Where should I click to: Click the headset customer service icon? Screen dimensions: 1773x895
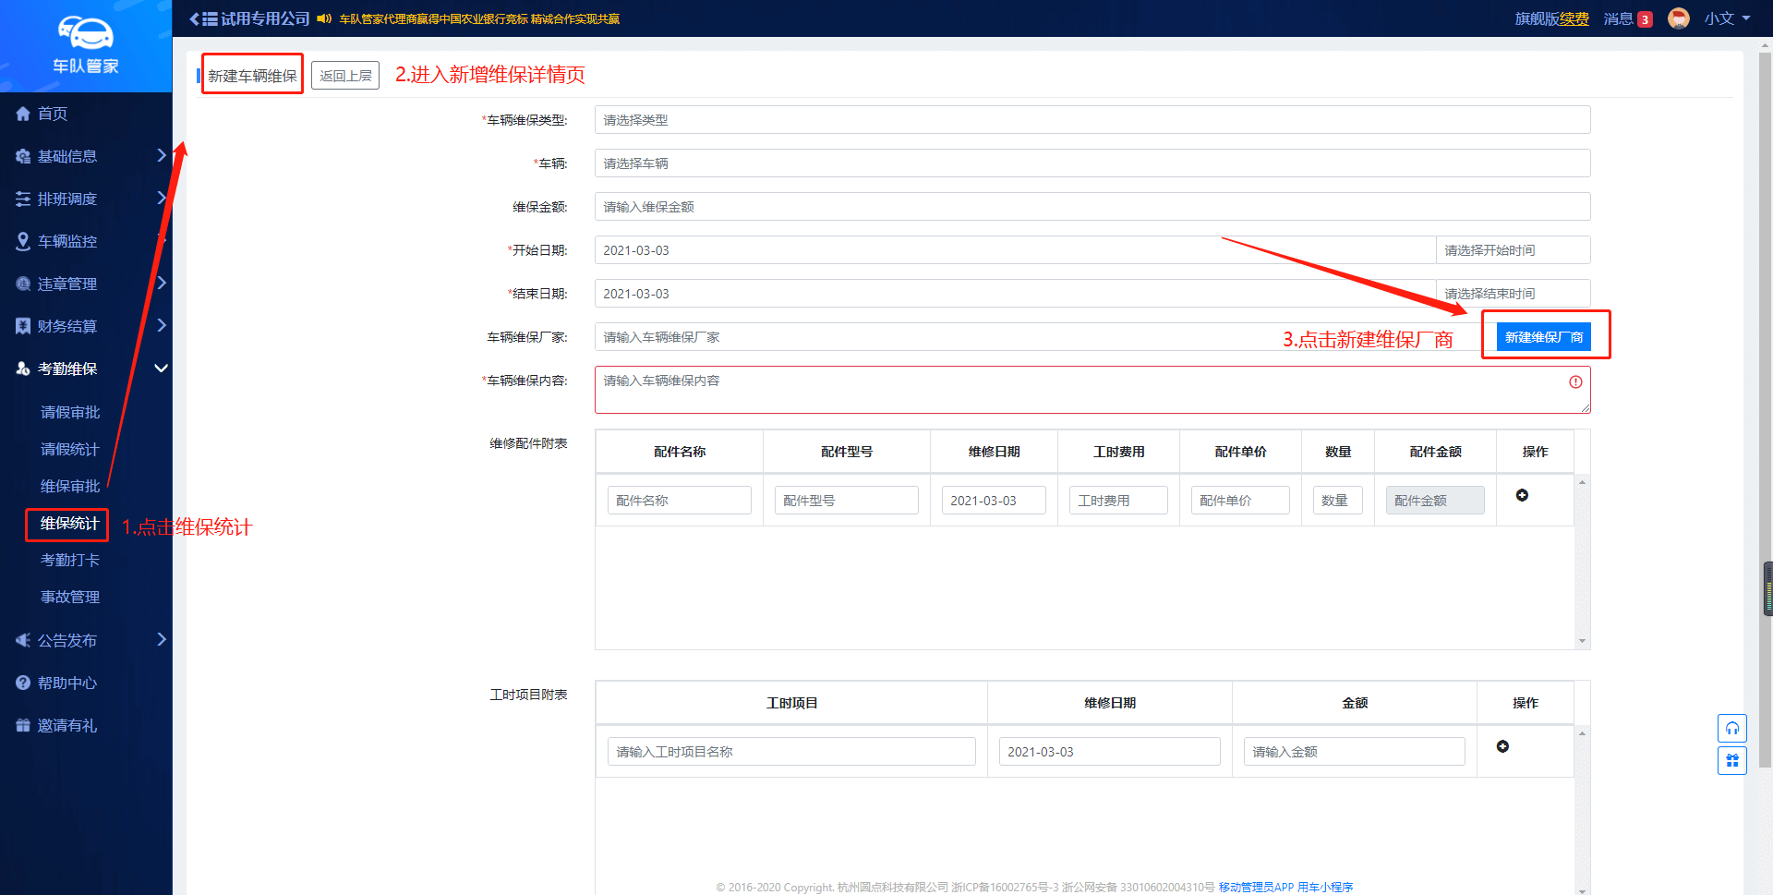(1731, 729)
